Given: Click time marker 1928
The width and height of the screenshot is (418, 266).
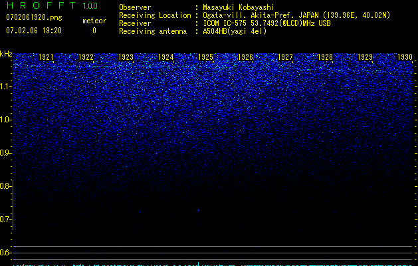Looking at the screenshot, I should coord(325,57).
